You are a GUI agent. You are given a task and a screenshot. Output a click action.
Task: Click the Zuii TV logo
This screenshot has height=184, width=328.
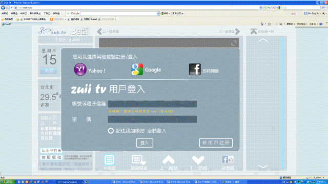pos(52,31)
